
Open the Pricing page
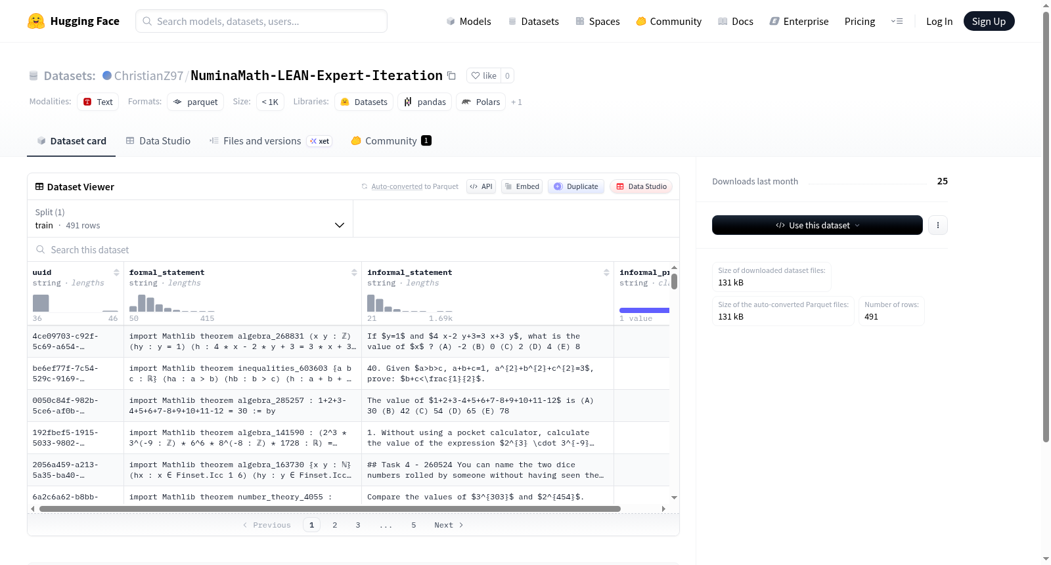[860, 21]
